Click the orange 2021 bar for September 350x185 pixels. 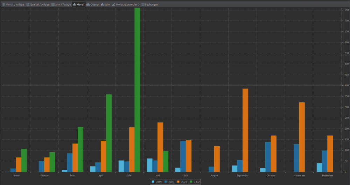[245, 130]
